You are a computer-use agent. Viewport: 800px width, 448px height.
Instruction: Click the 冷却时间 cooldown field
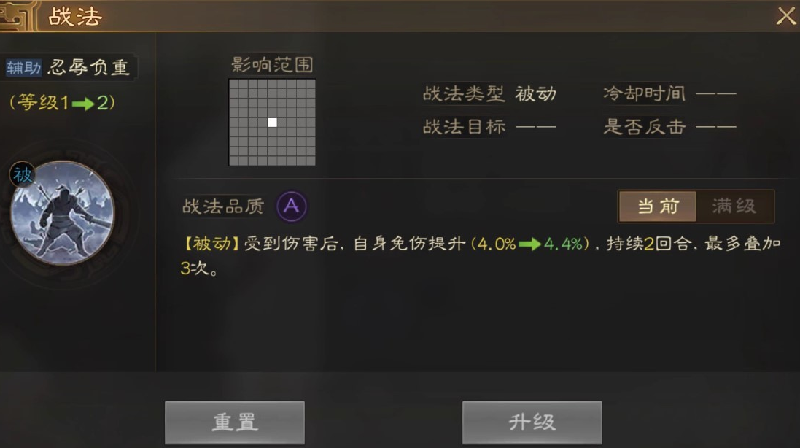pyautogui.click(x=669, y=94)
